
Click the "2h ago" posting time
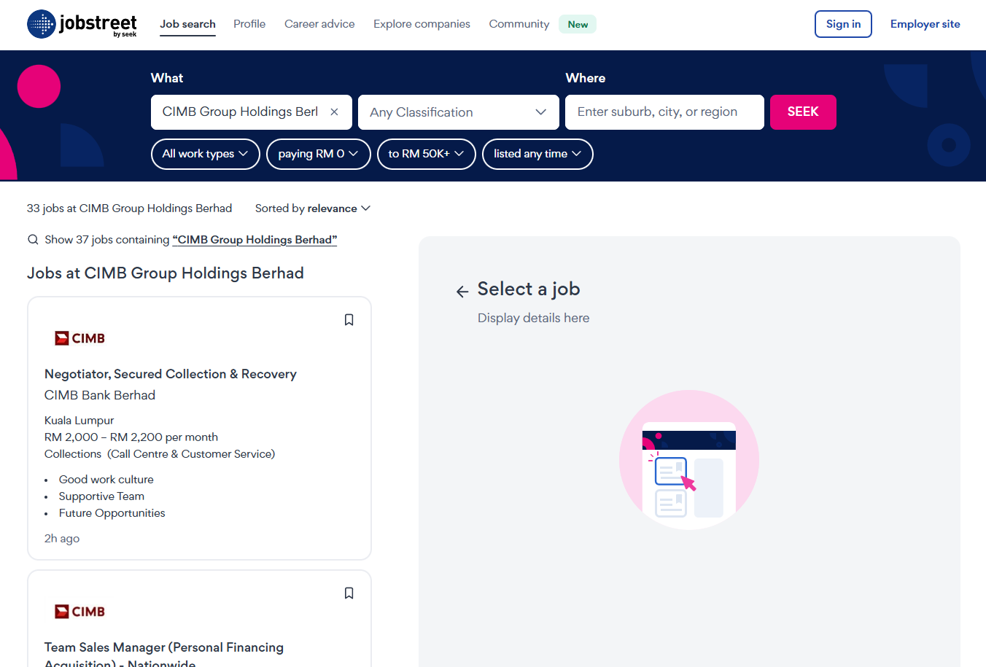pos(62,539)
